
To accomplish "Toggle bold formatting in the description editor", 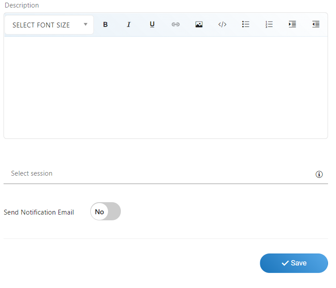I will [x=105, y=25].
